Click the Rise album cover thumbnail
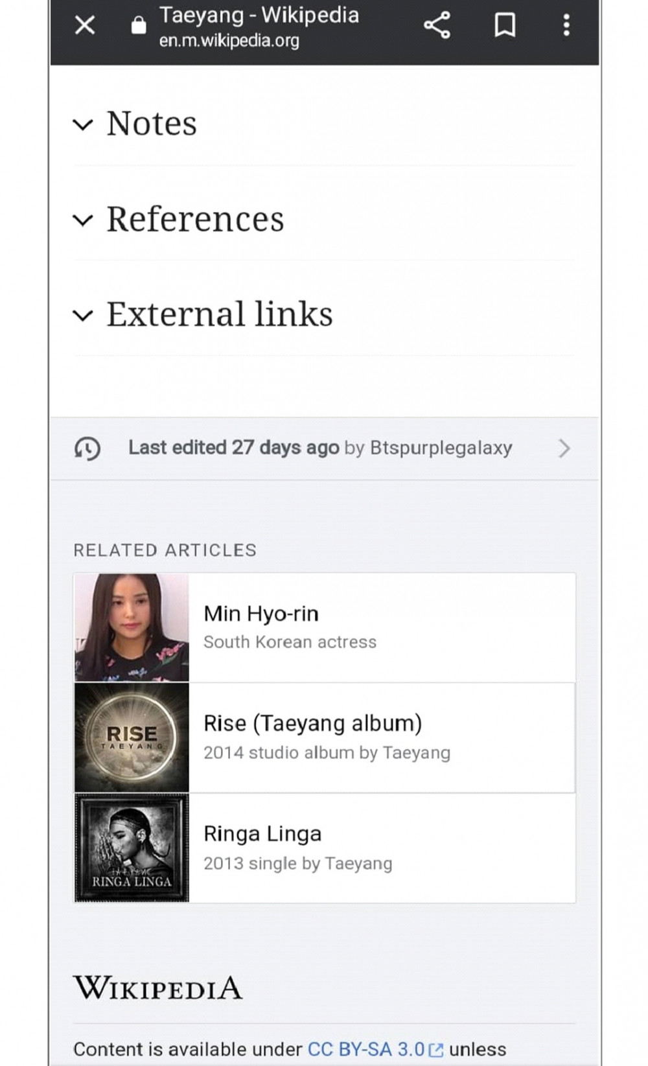The height and width of the screenshot is (1066, 648). [132, 737]
